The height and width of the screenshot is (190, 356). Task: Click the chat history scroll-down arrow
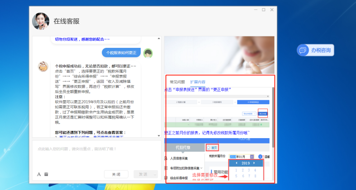159,135
